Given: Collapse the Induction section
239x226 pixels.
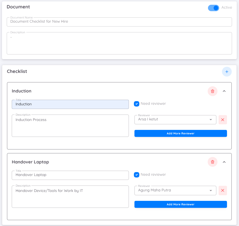Looking at the screenshot, I should (x=224, y=91).
